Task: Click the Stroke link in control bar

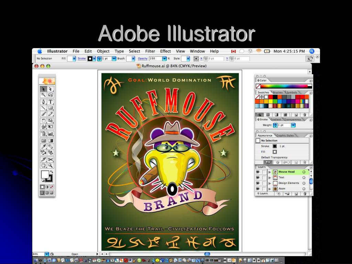Action: pyautogui.click(x=82, y=58)
